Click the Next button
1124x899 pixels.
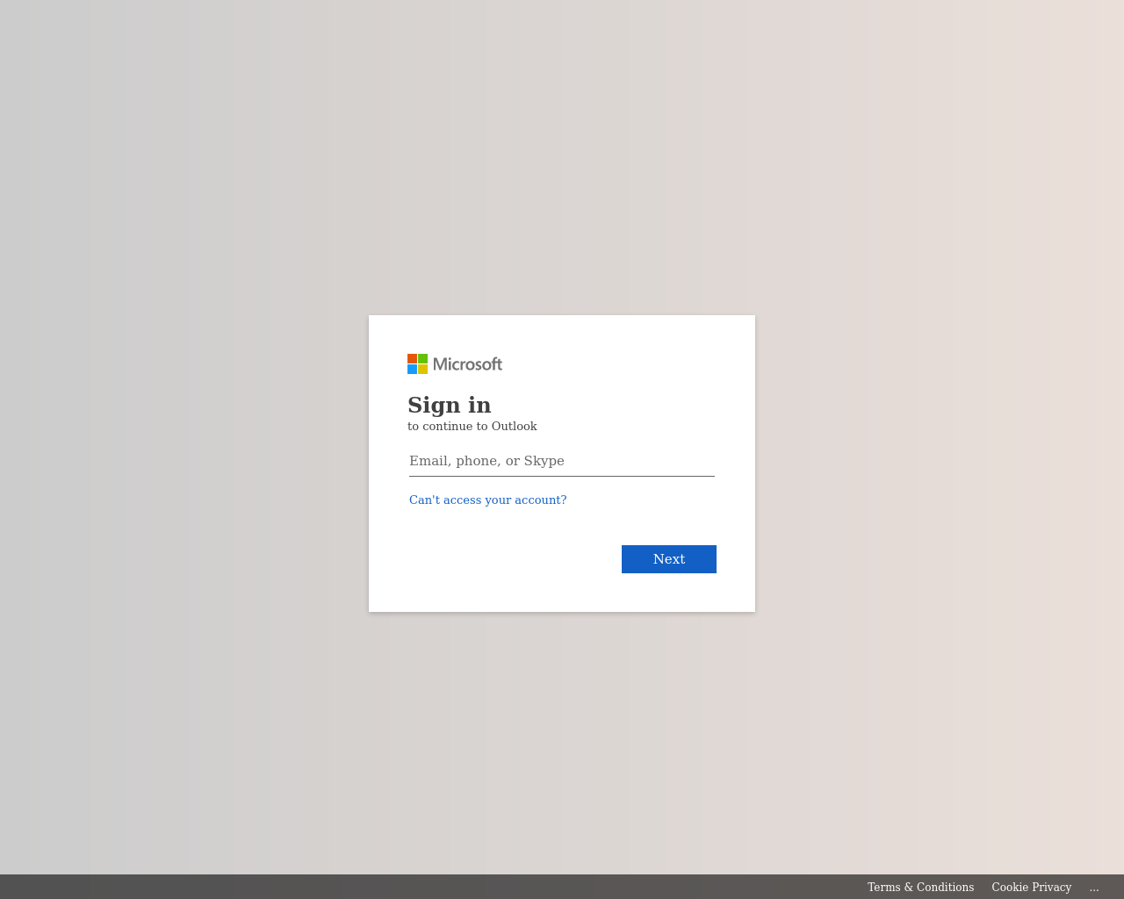pyautogui.click(x=669, y=559)
